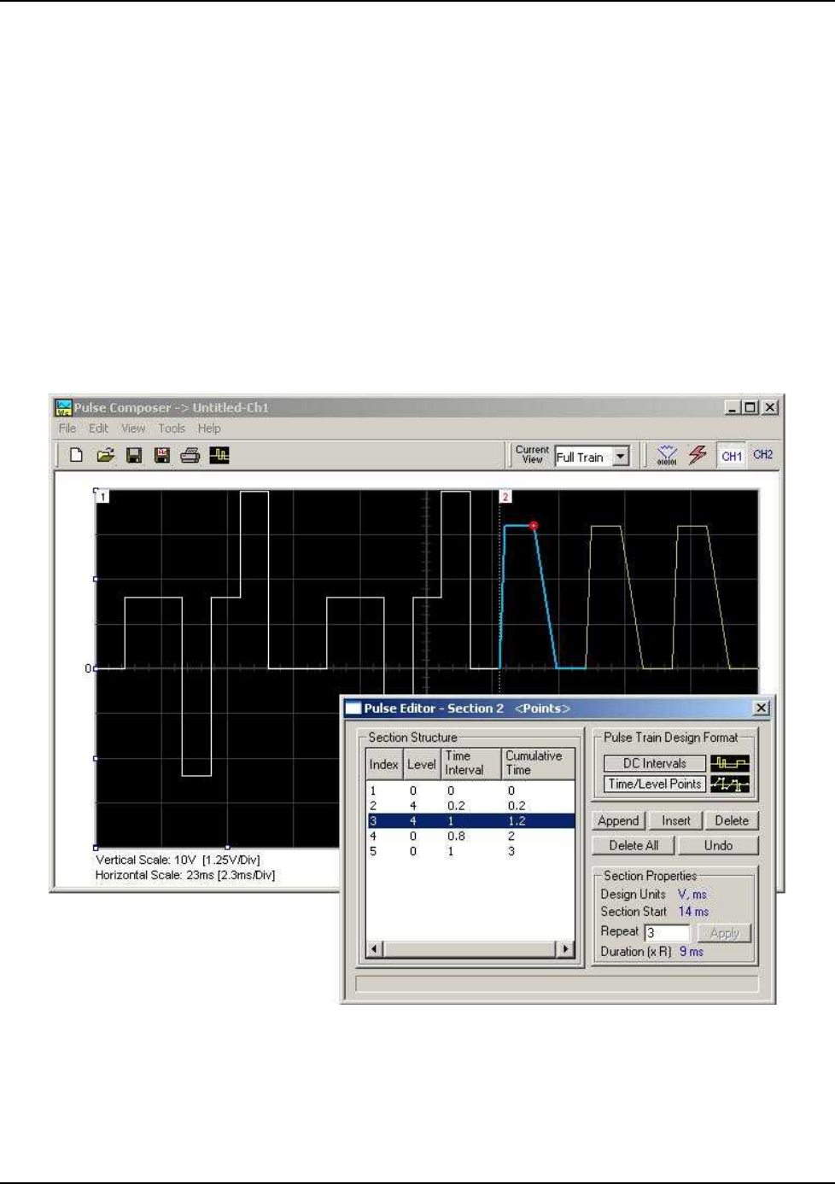Click the Time Interval column header
Image resolution: width=835 pixels, height=1184 pixels.
coord(471,764)
